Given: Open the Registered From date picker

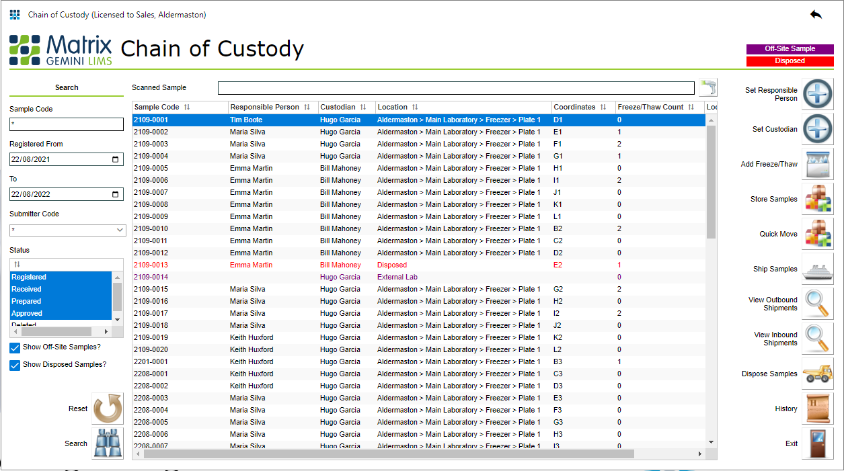Looking at the screenshot, I should [x=116, y=159].
